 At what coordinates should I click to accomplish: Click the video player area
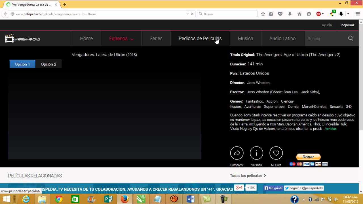104,113
